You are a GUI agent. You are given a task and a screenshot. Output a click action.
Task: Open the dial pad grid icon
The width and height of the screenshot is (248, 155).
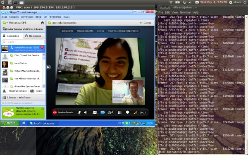coord(120,112)
